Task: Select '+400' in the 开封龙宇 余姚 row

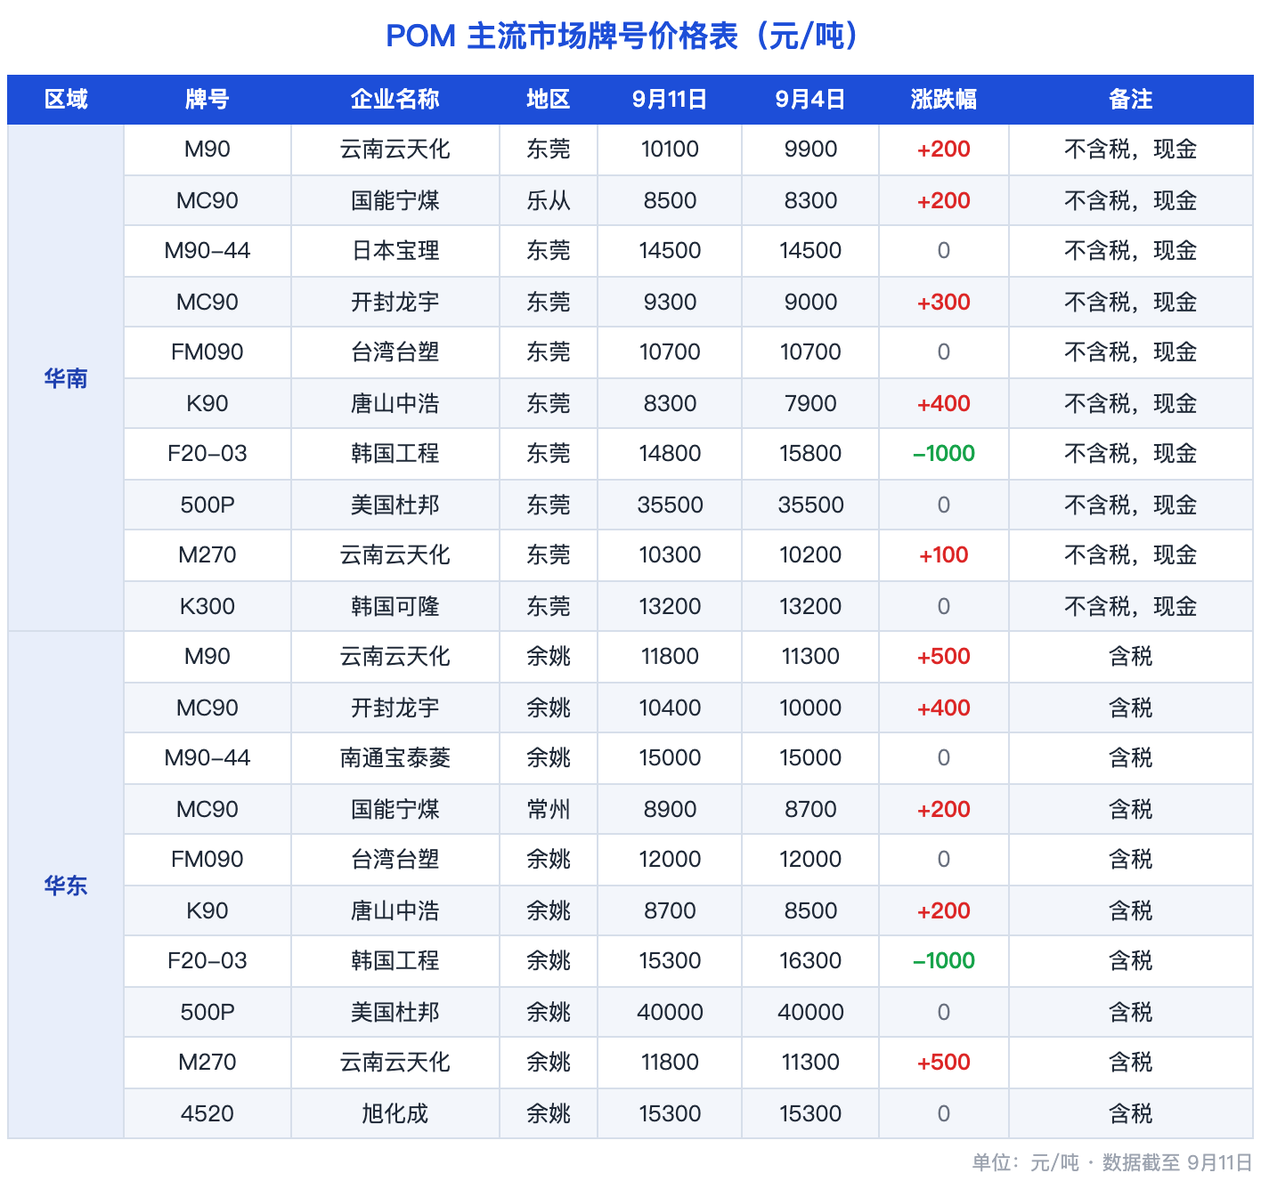Action: click(x=944, y=708)
